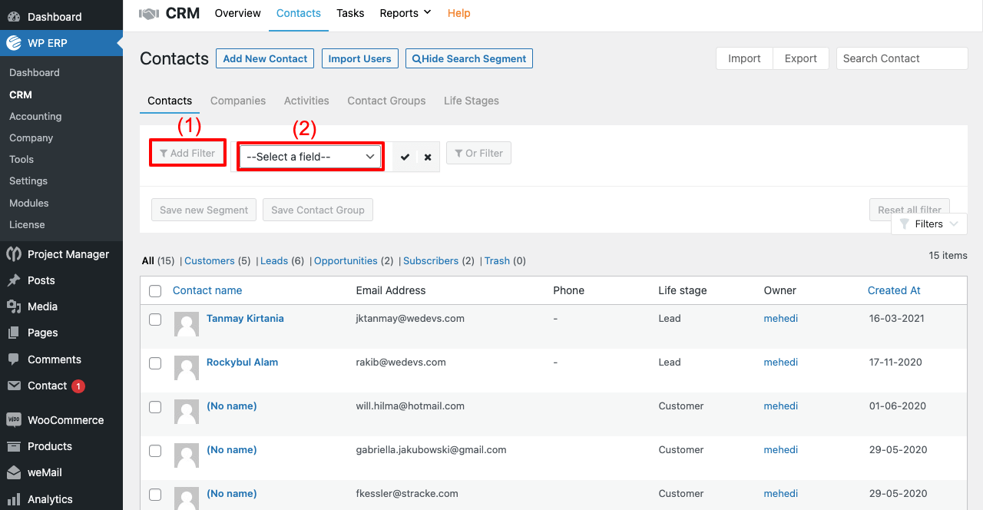
Task: Tick the checkbox for Tanmay Kirtania
Action: click(x=155, y=320)
